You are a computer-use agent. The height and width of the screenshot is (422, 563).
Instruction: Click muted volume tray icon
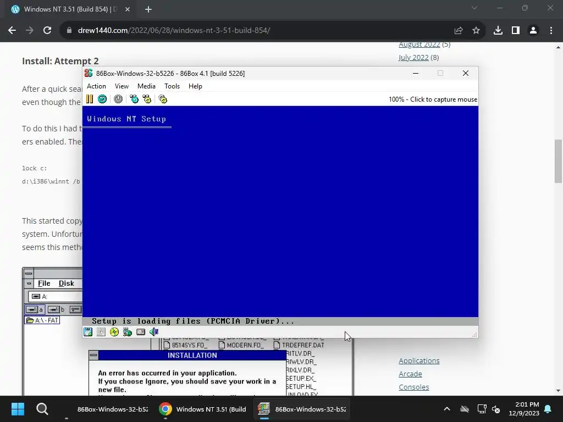[496, 409]
